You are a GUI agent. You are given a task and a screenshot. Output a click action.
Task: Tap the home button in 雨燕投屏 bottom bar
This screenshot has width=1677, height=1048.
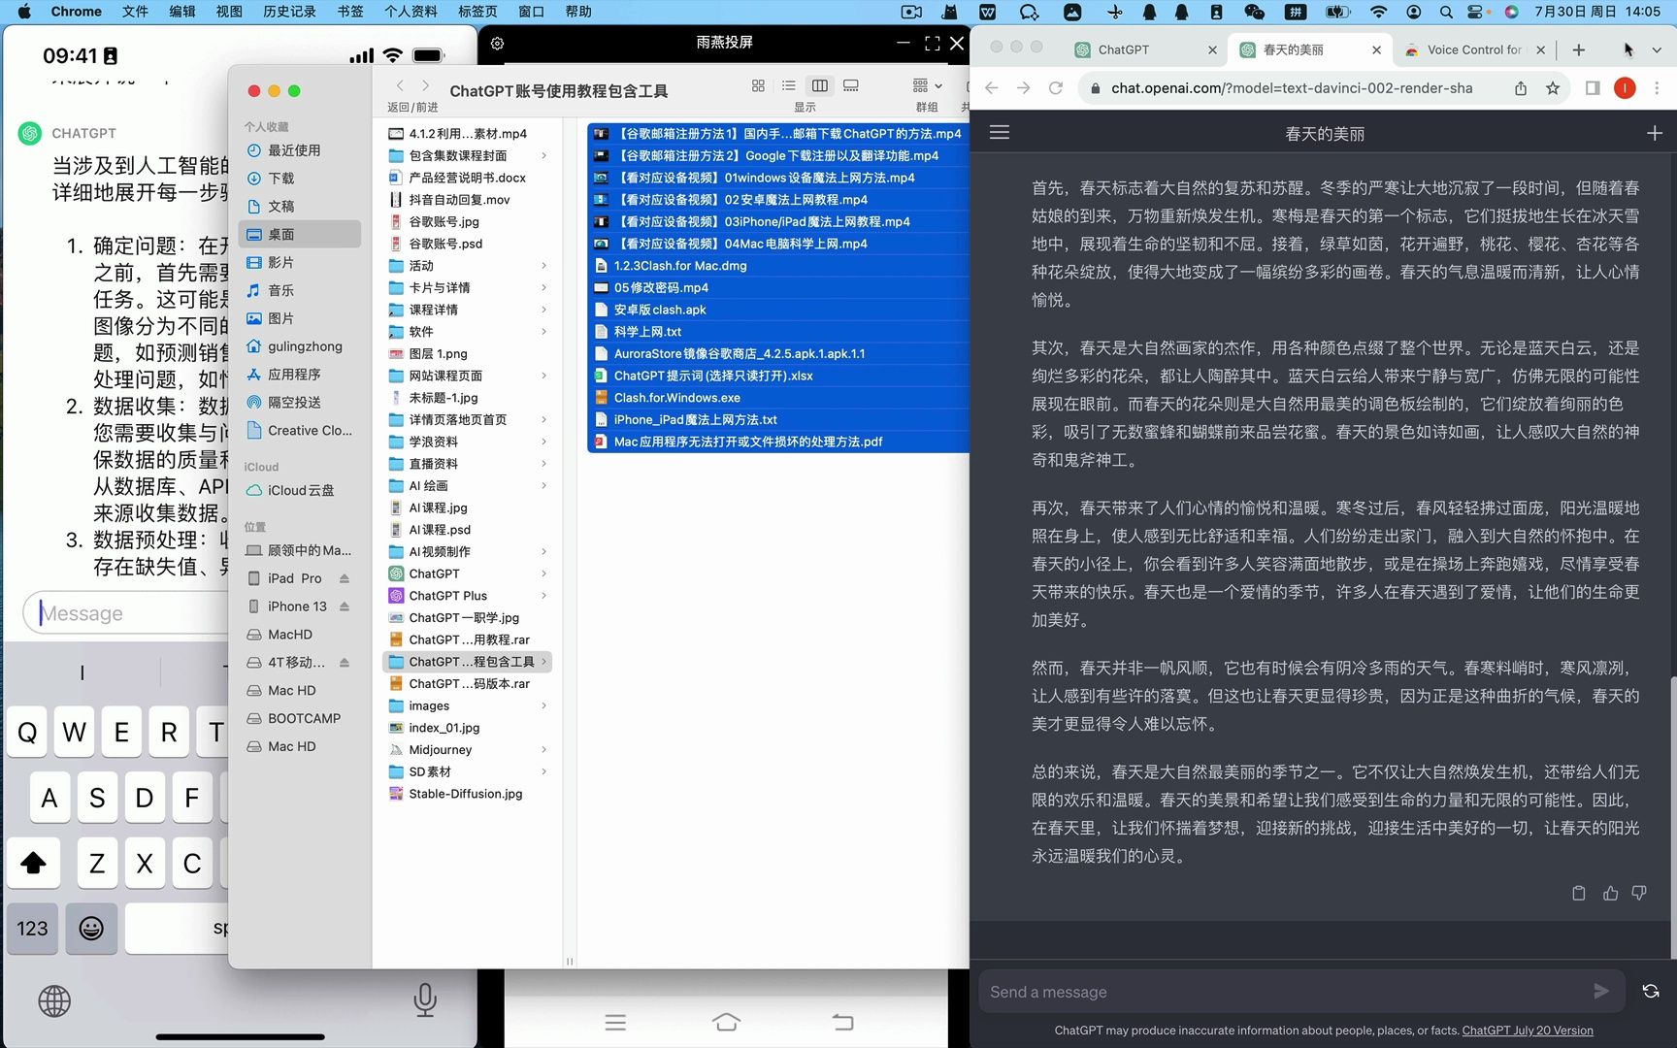click(726, 1022)
